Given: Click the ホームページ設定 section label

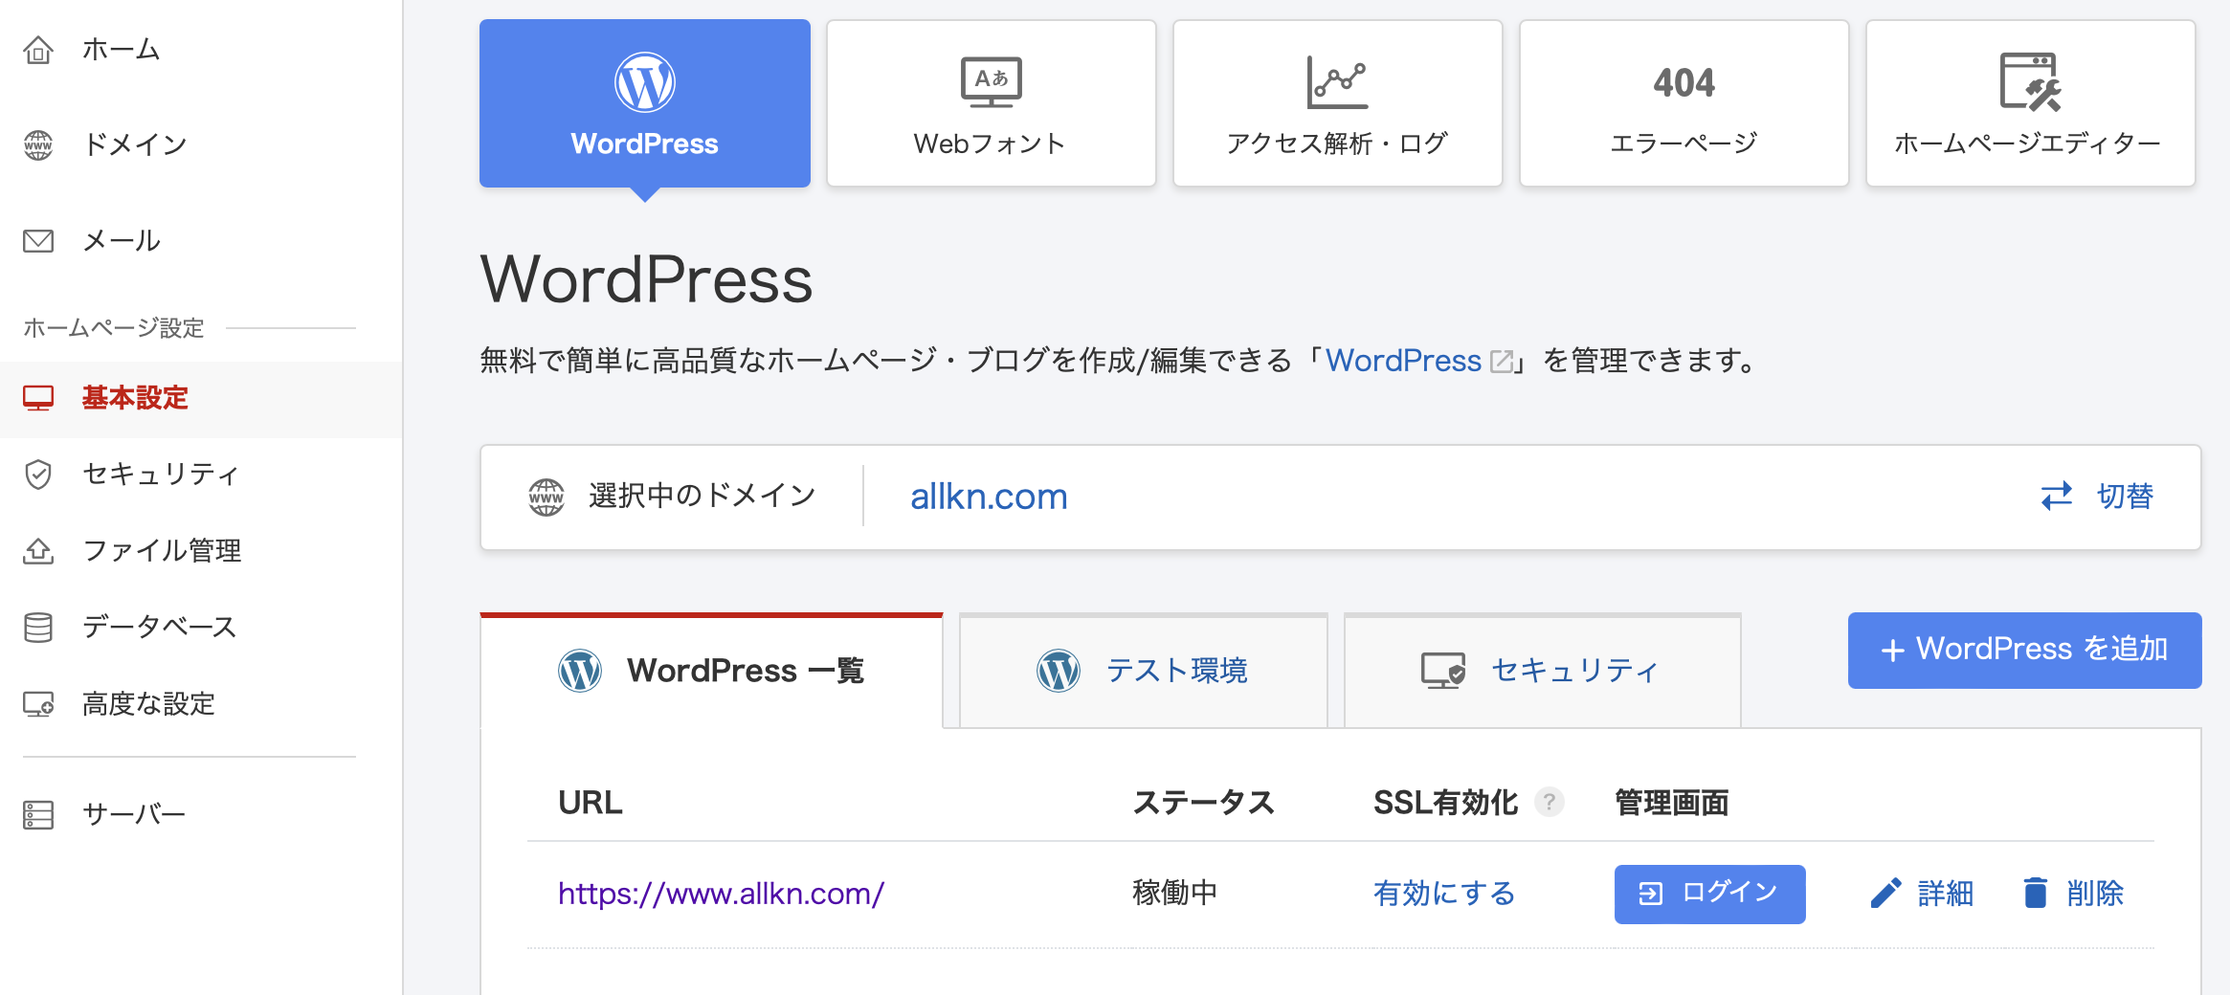Looking at the screenshot, I should point(114,328).
